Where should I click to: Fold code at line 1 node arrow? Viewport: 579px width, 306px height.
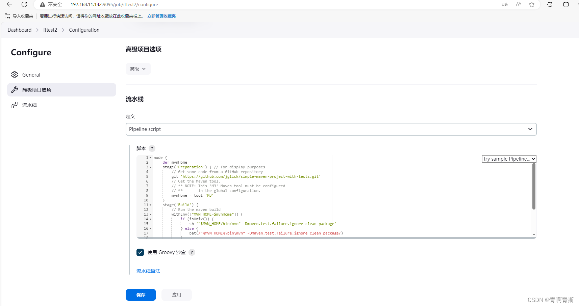click(x=151, y=158)
